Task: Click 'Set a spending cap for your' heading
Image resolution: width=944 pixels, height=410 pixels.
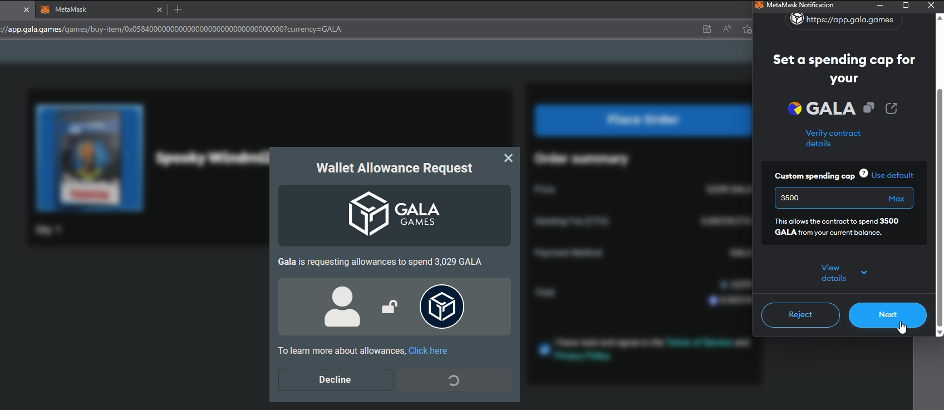Action: pos(844,68)
